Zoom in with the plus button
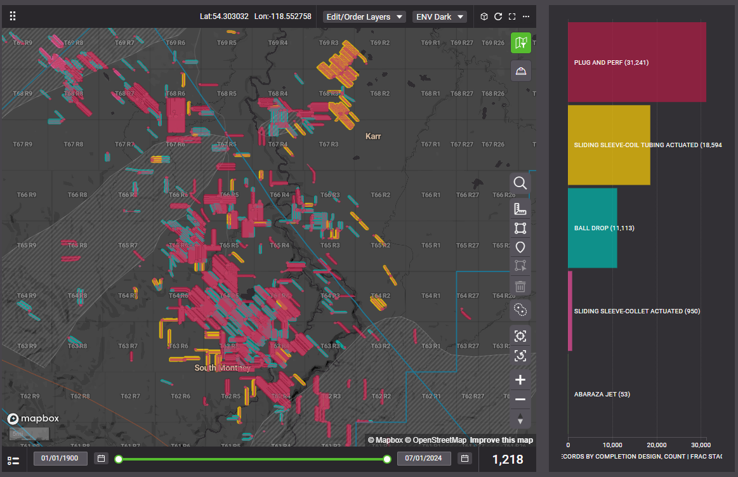This screenshot has width=738, height=477. click(x=520, y=380)
